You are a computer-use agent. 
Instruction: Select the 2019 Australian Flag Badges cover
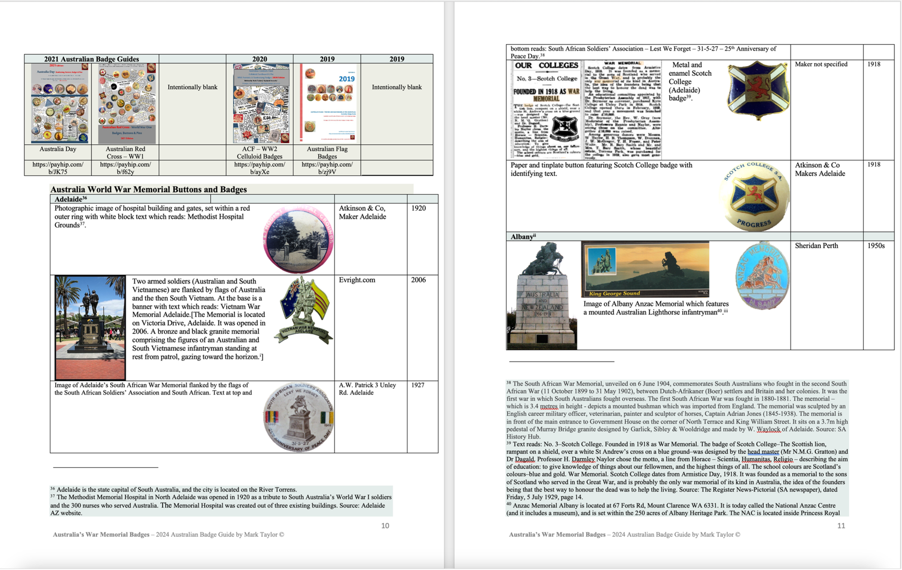click(x=328, y=103)
